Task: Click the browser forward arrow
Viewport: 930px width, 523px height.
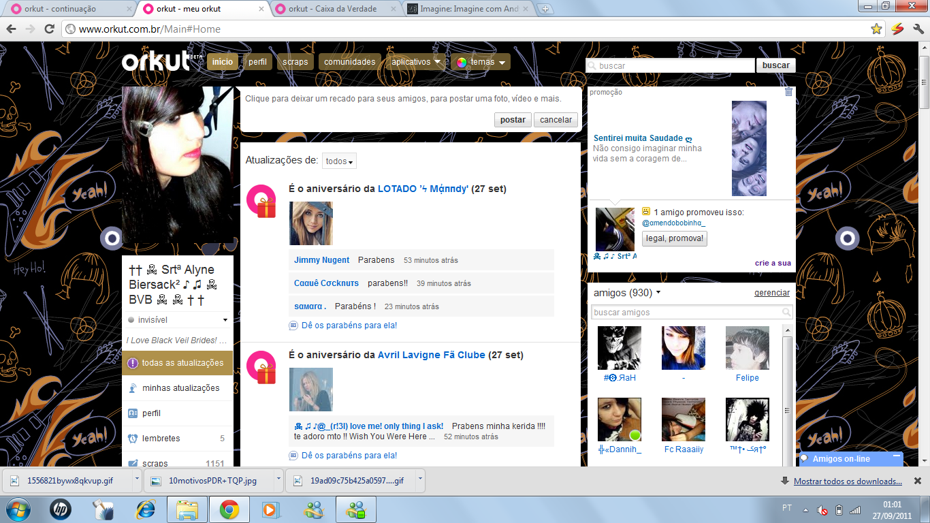Action: tap(30, 29)
